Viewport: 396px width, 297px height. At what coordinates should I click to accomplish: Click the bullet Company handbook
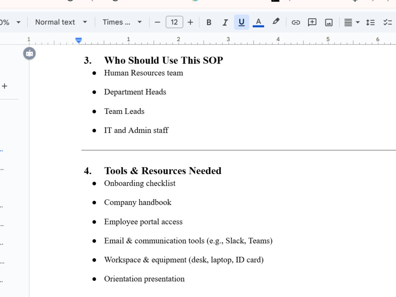(138, 202)
